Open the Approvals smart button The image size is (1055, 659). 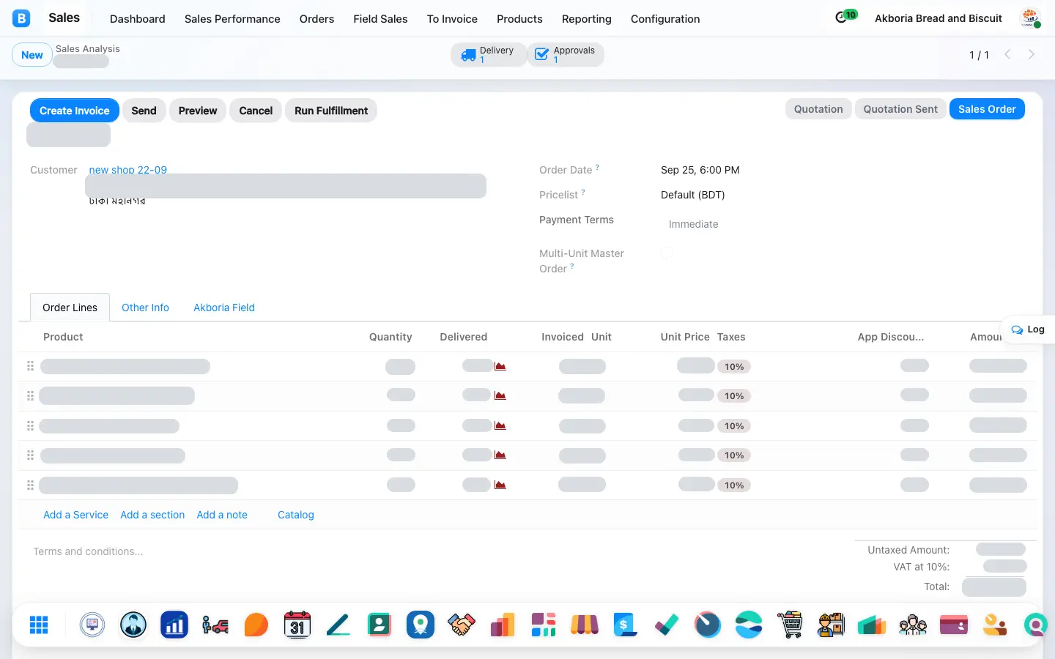click(566, 54)
